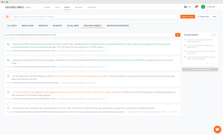The width and height of the screenshot is (223, 135).
Task: Click the See all predictions link
Action: pos(214,35)
